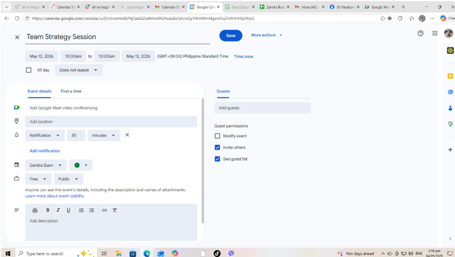455x257 pixels.
Task: Remove the 30 minutes notification
Action: click(x=127, y=135)
